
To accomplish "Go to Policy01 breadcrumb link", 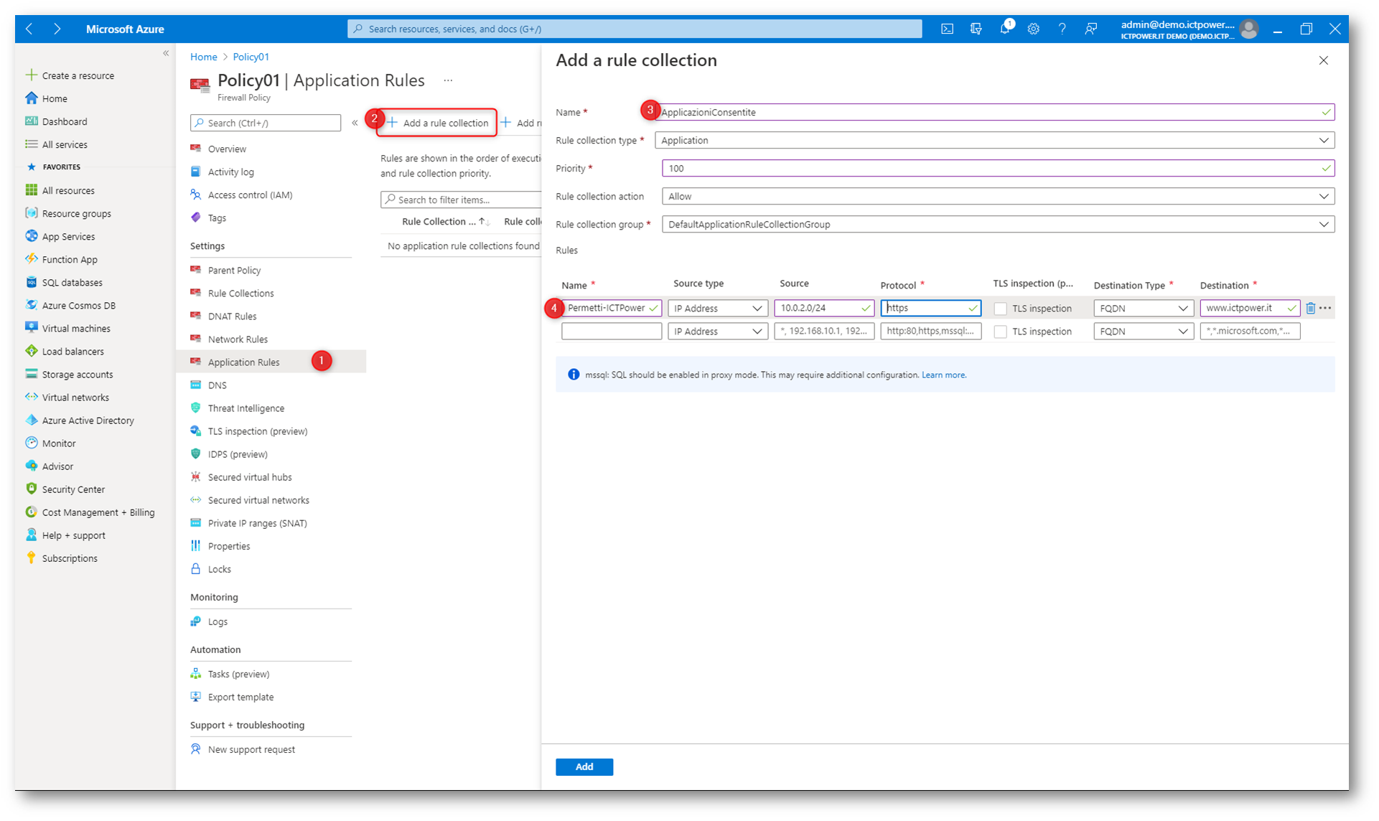I will [251, 57].
